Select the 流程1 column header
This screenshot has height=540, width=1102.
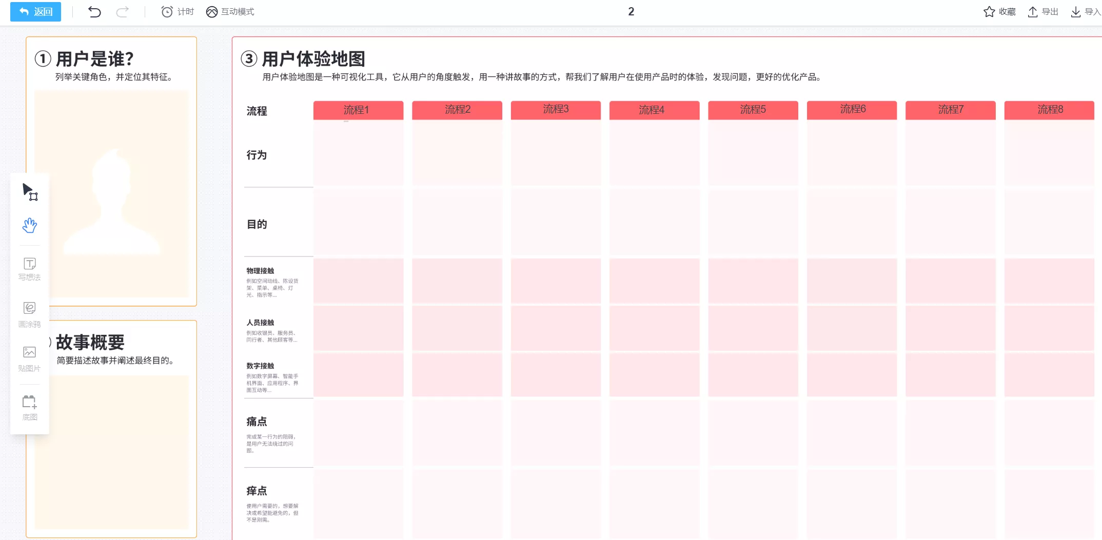point(358,110)
